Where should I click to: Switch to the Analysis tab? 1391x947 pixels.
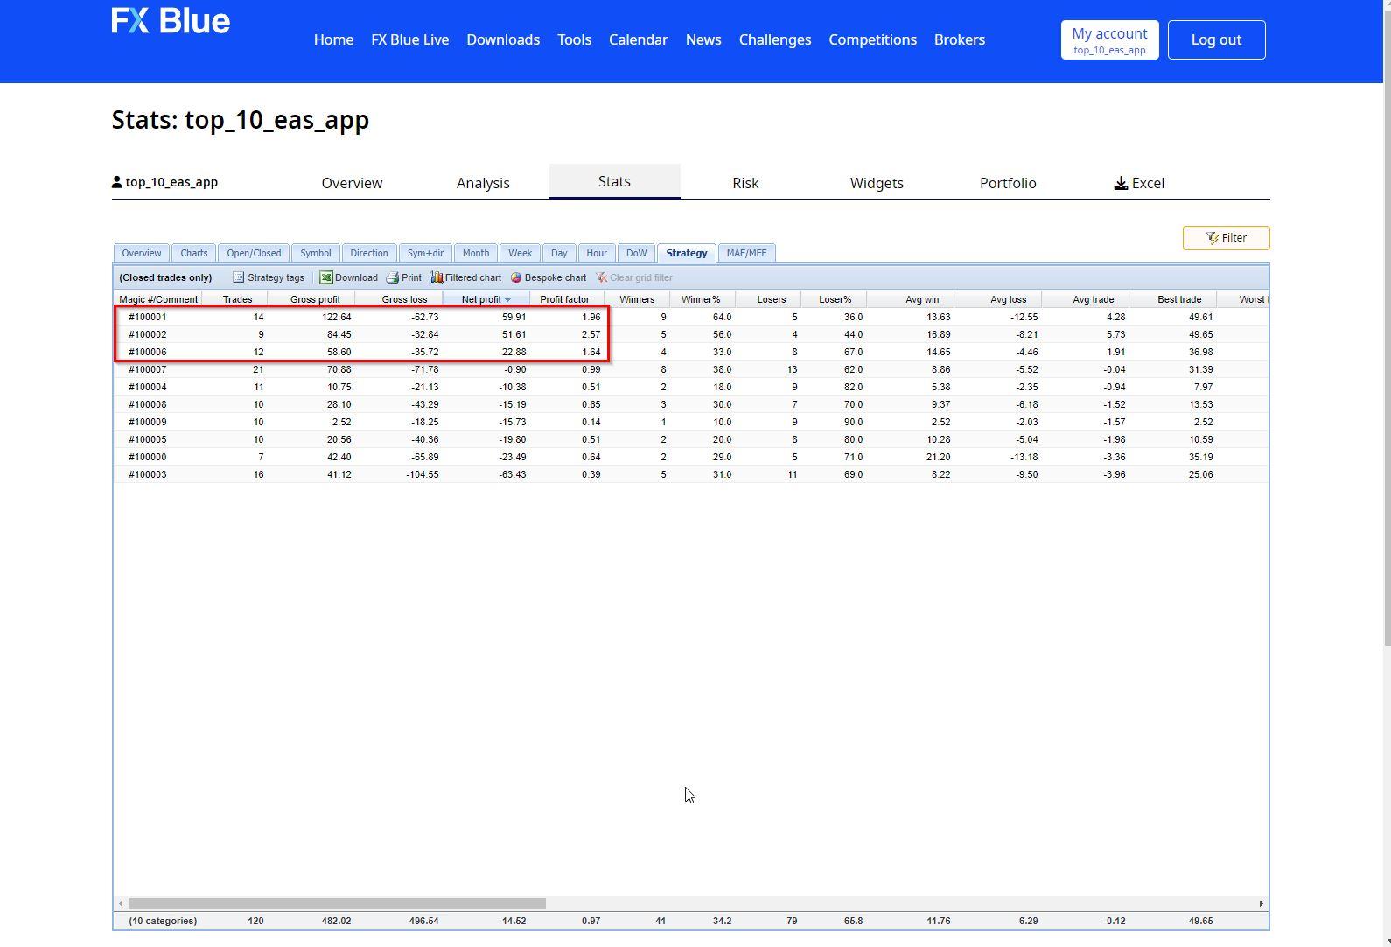pyautogui.click(x=483, y=183)
